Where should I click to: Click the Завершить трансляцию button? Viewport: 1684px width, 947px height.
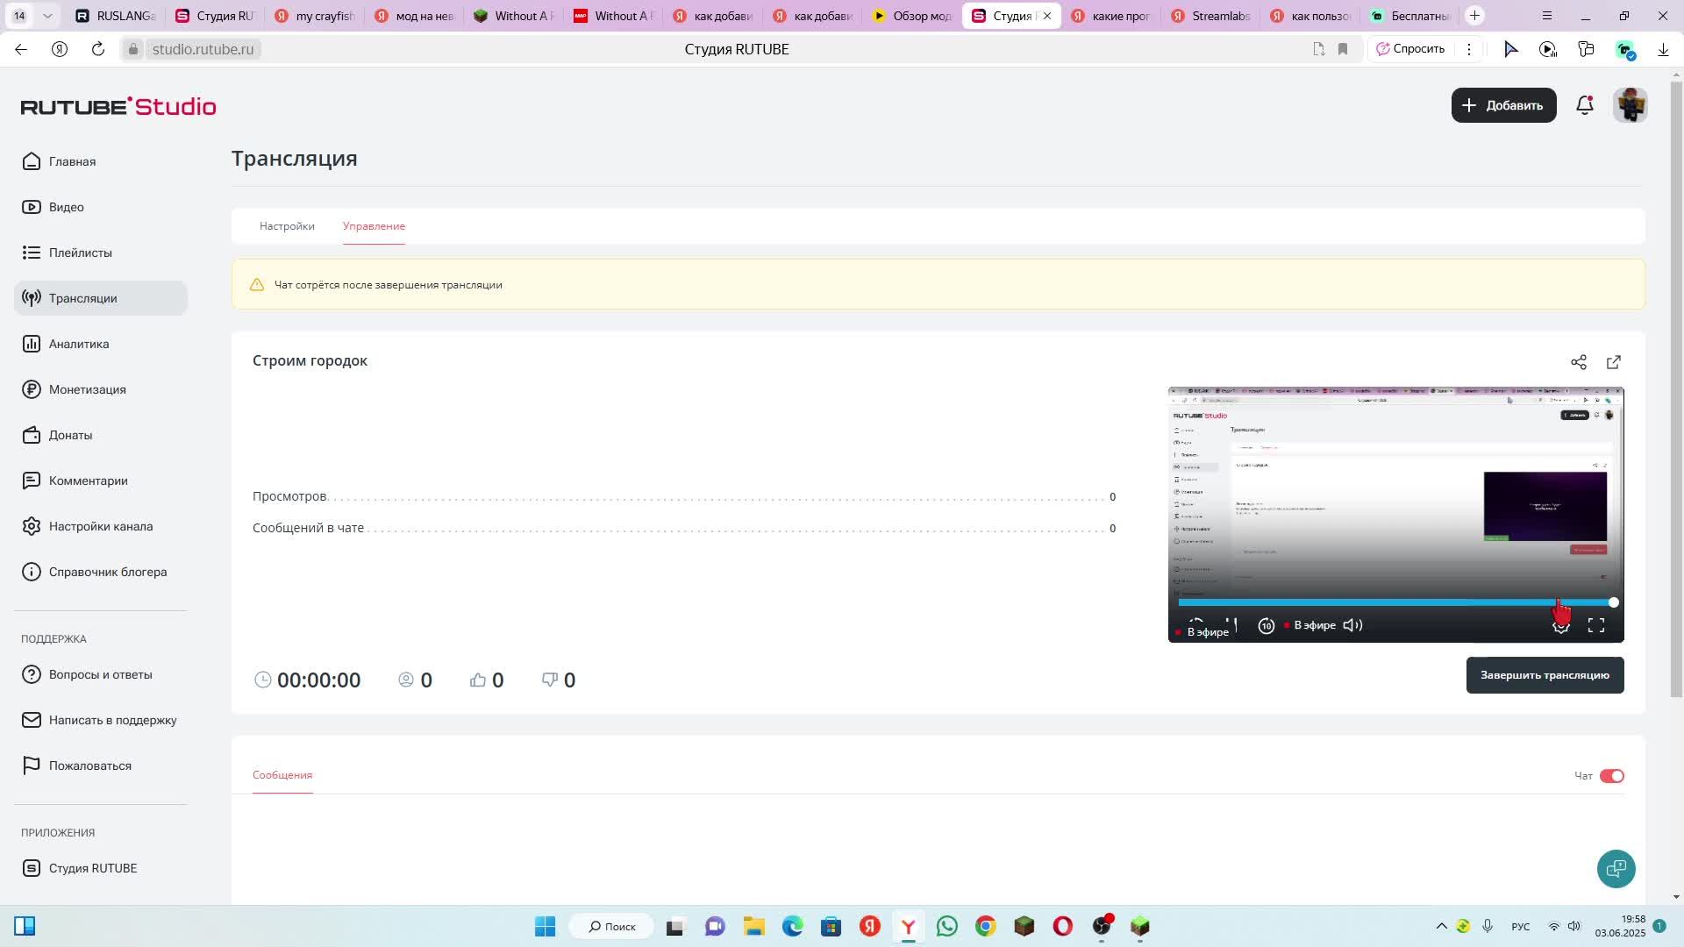pyautogui.click(x=1544, y=675)
